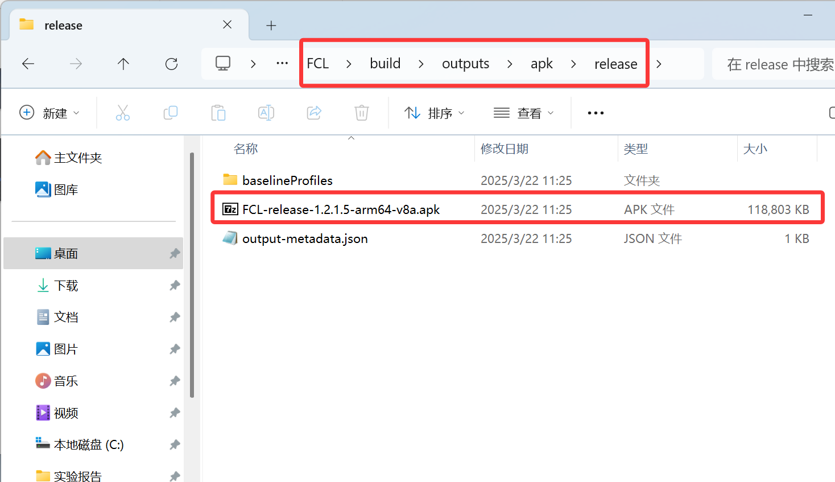
Task: Click the Delete trash icon
Action: [362, 113]
